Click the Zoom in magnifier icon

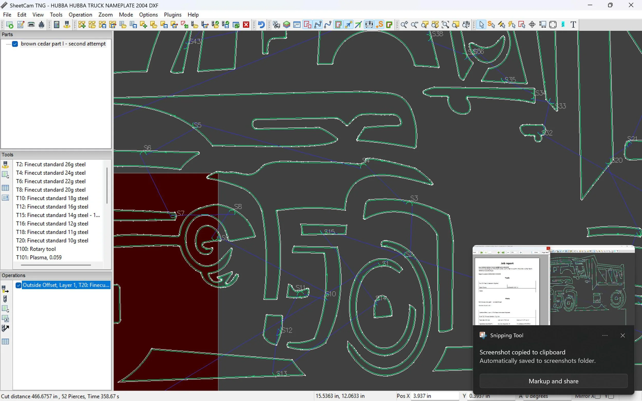coord(404,25)
